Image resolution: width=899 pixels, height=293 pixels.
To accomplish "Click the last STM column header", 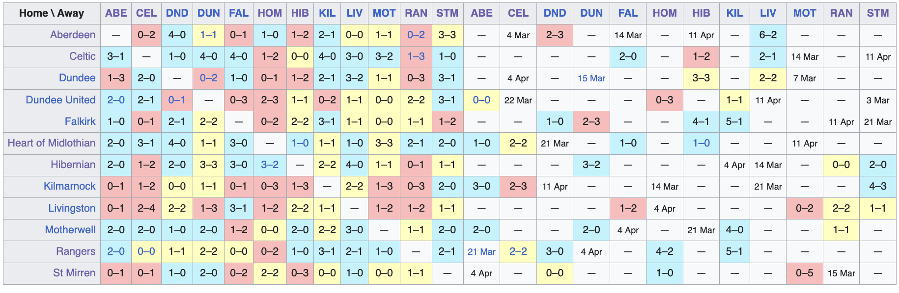I will pos(877,13).
